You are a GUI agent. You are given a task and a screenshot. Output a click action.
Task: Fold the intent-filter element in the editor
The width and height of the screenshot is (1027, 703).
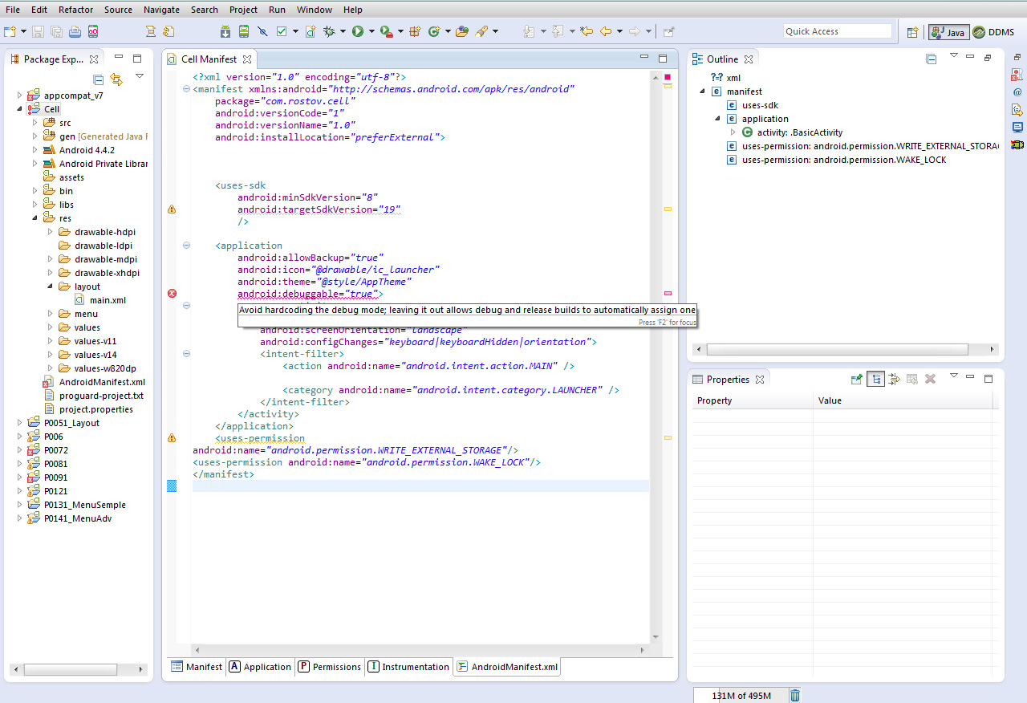click(186, 353)
